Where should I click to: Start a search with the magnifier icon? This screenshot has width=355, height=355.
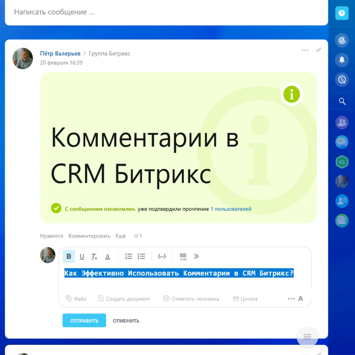pos(342,101)
